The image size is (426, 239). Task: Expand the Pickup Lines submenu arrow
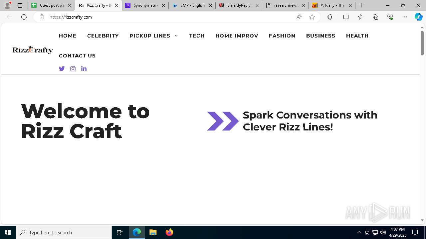(176, 36)
